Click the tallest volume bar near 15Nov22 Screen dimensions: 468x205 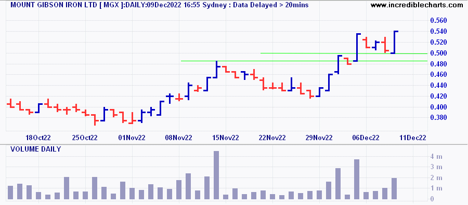[216, 175]
